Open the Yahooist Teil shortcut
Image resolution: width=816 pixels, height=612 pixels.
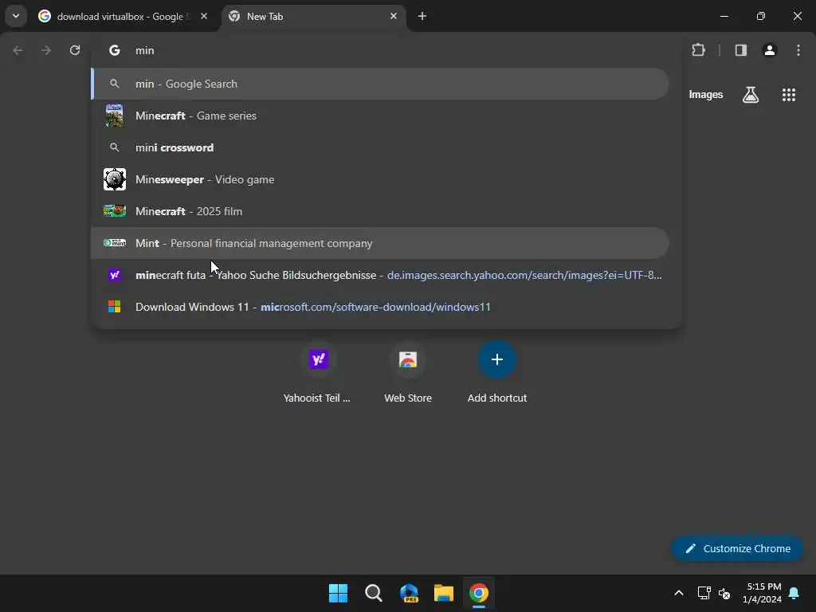[x=317, y=373]
